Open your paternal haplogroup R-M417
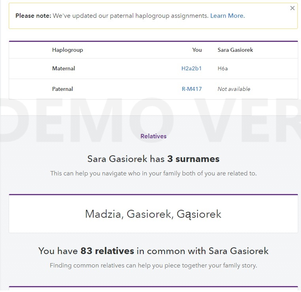The width and height of the screenshot is (301, 292). 192,89
